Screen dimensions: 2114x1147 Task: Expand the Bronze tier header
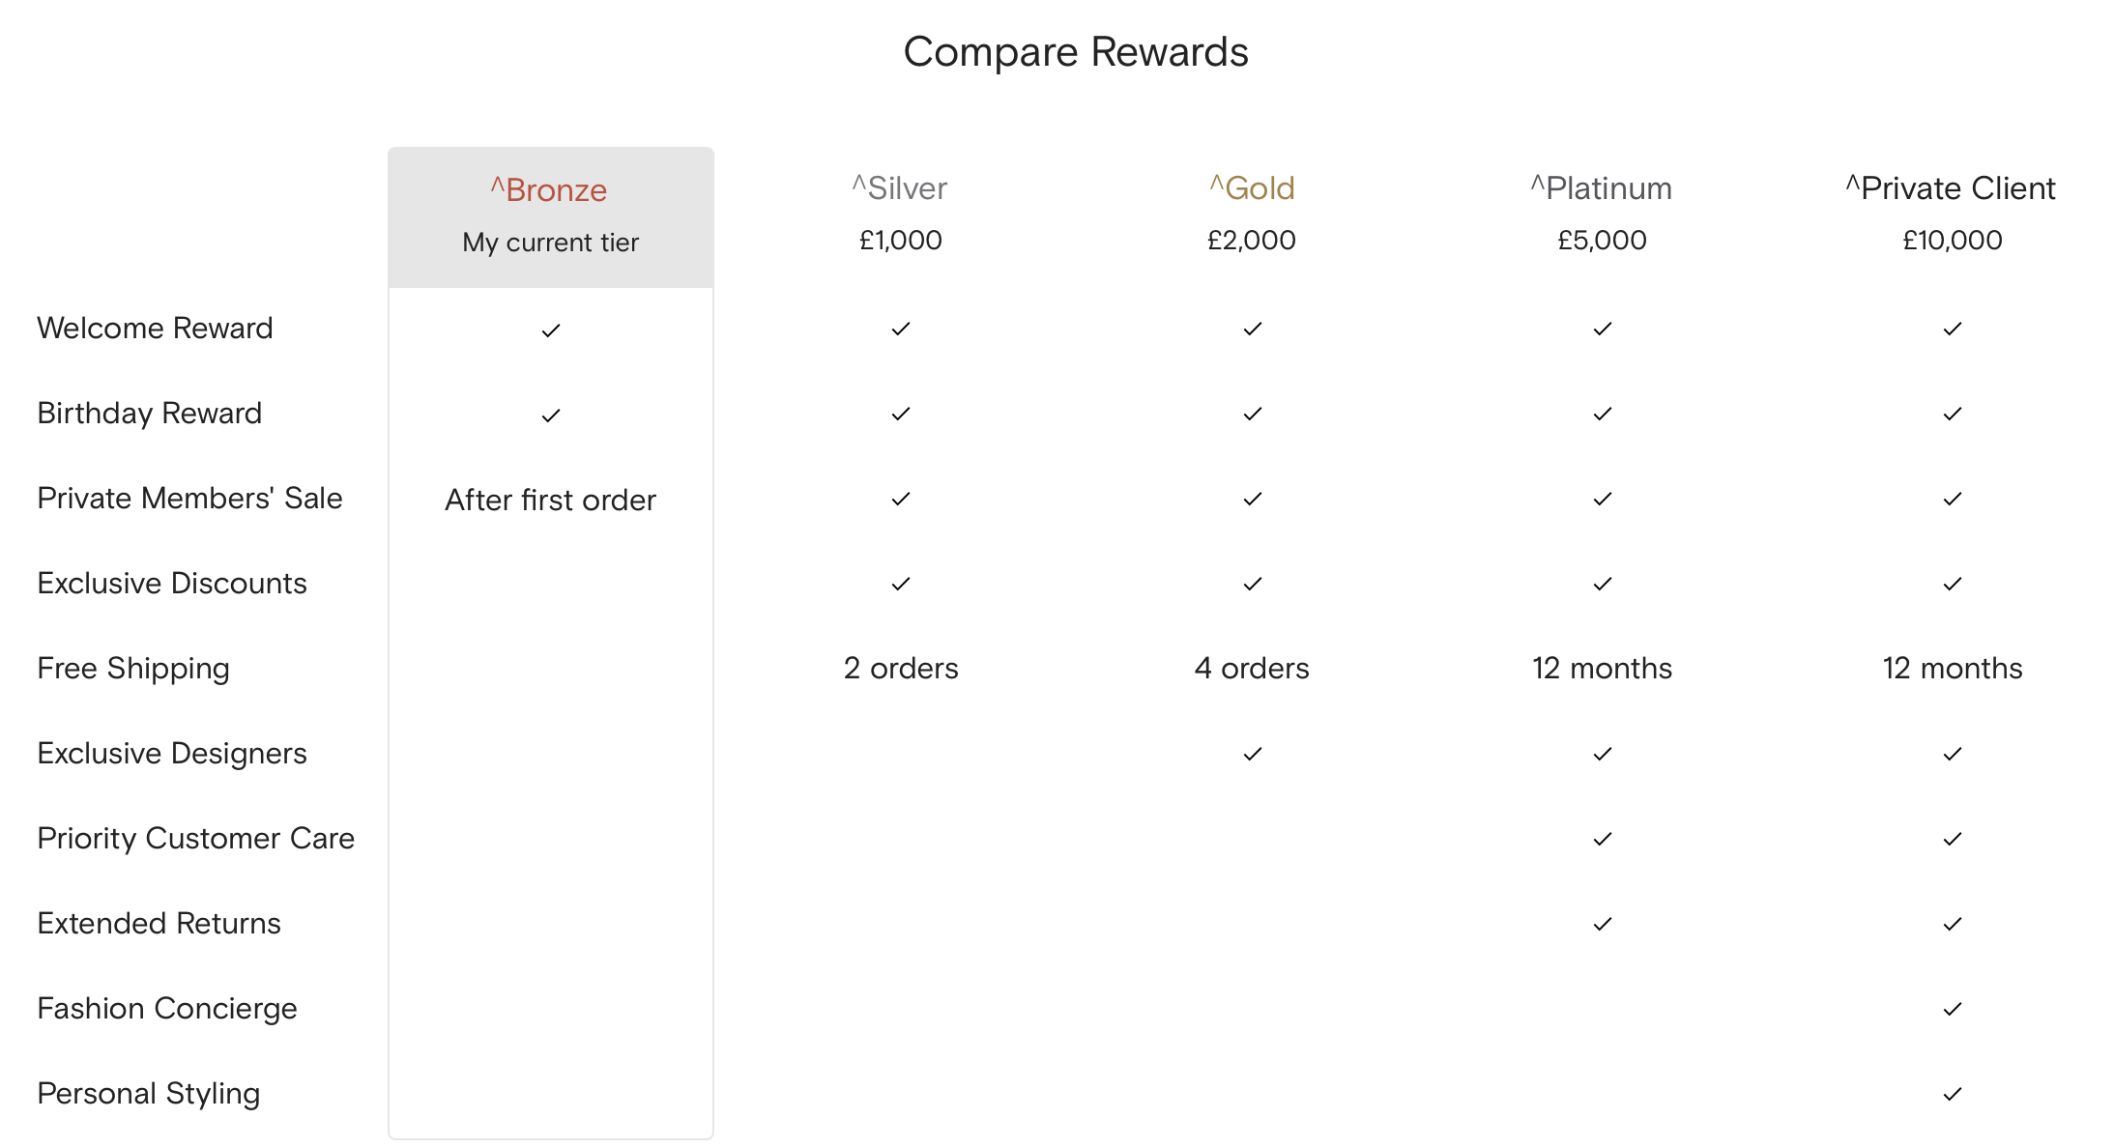(549, 189)
